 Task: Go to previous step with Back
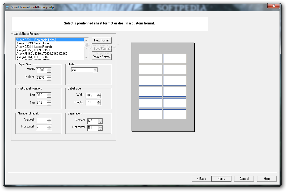pyautogui.click(x=201, y=179)
